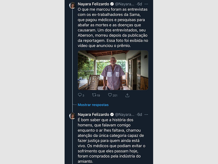Like the tweet with 201 likes
The width and height of the screenshot is (218, 164).
click(110, 95)
